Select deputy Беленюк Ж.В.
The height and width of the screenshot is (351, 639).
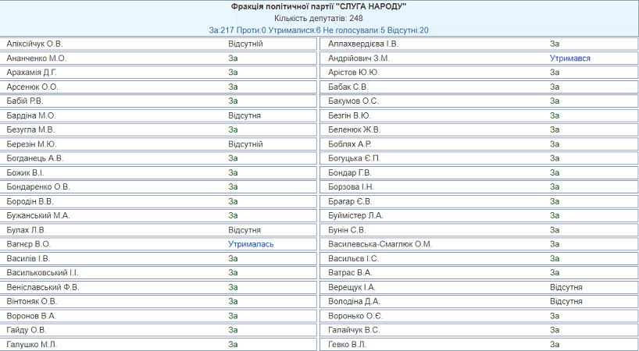coord(354,129)
